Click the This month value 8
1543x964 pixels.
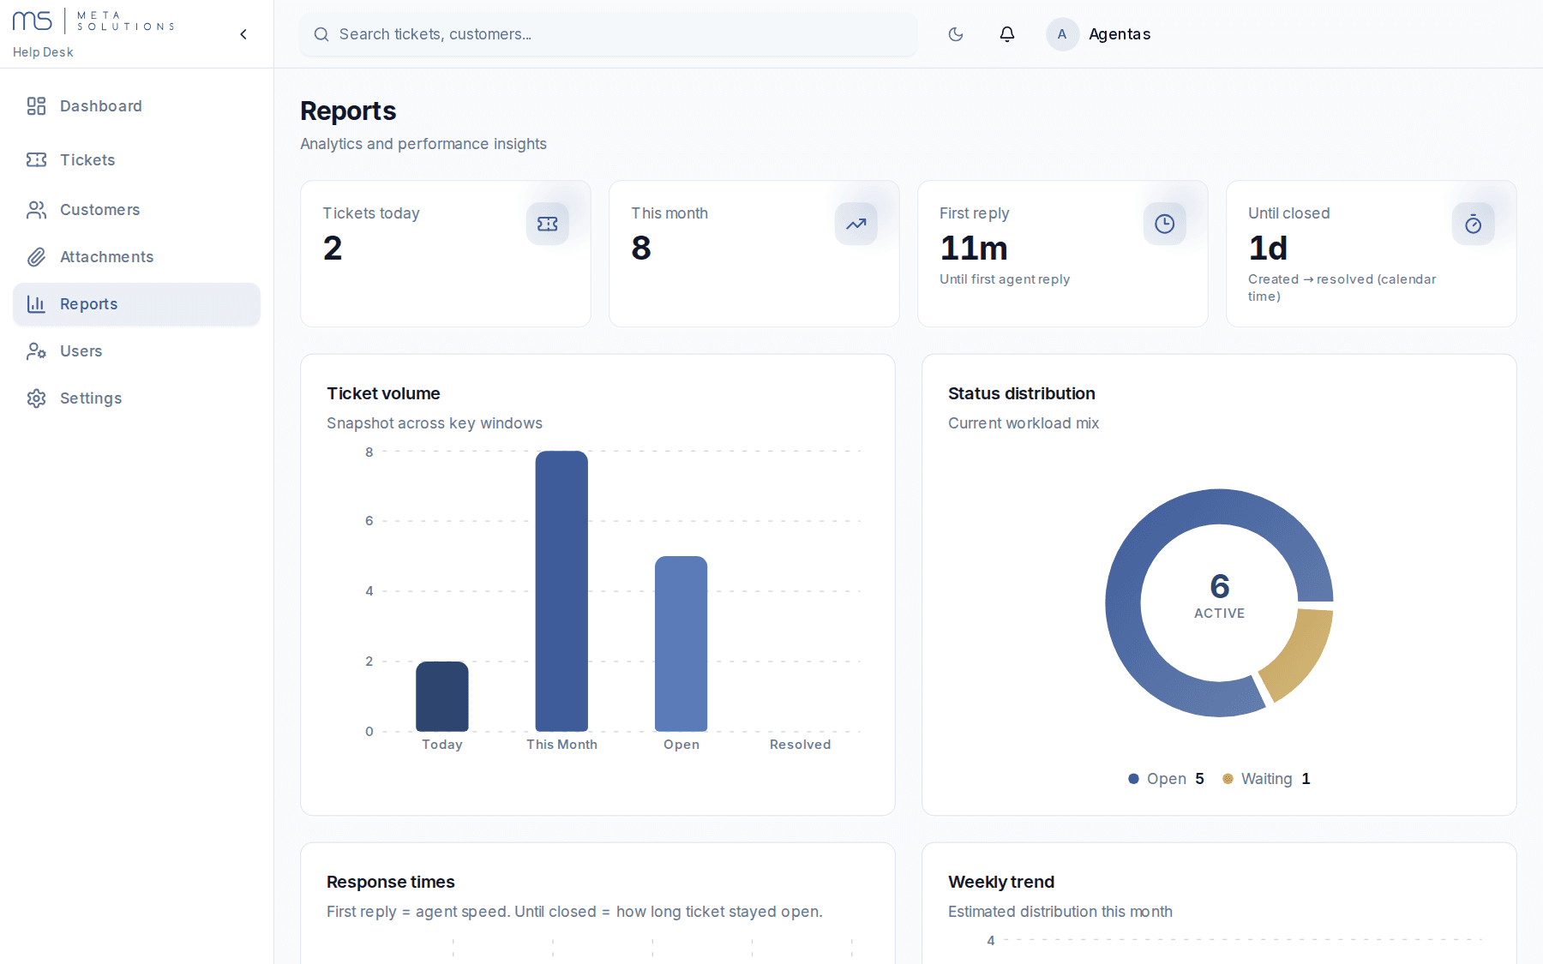tap(641, 248)
